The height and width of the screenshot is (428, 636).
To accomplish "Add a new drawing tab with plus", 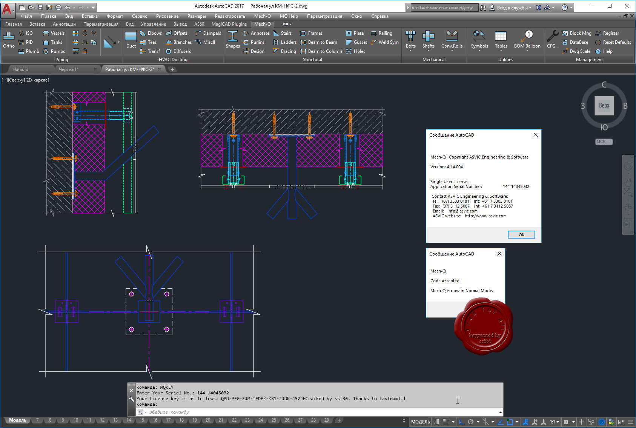I will [x=172, y=69].
